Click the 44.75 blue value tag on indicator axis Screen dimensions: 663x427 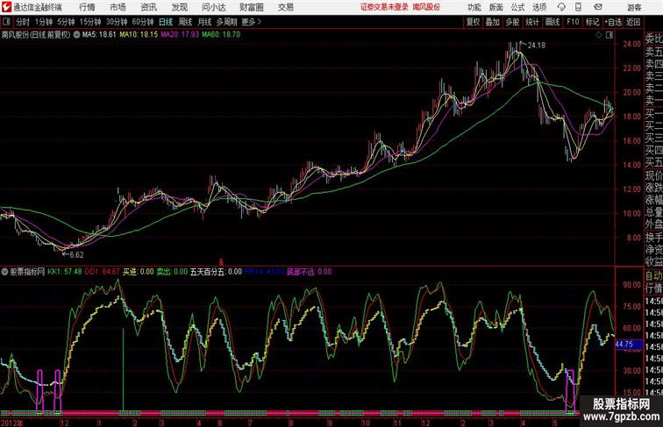pos(627,345)
